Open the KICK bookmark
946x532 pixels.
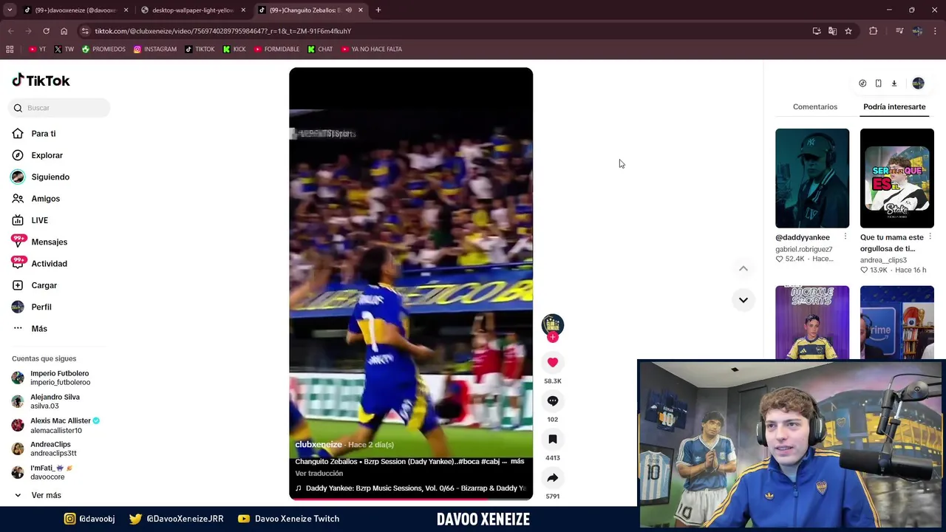234,49
